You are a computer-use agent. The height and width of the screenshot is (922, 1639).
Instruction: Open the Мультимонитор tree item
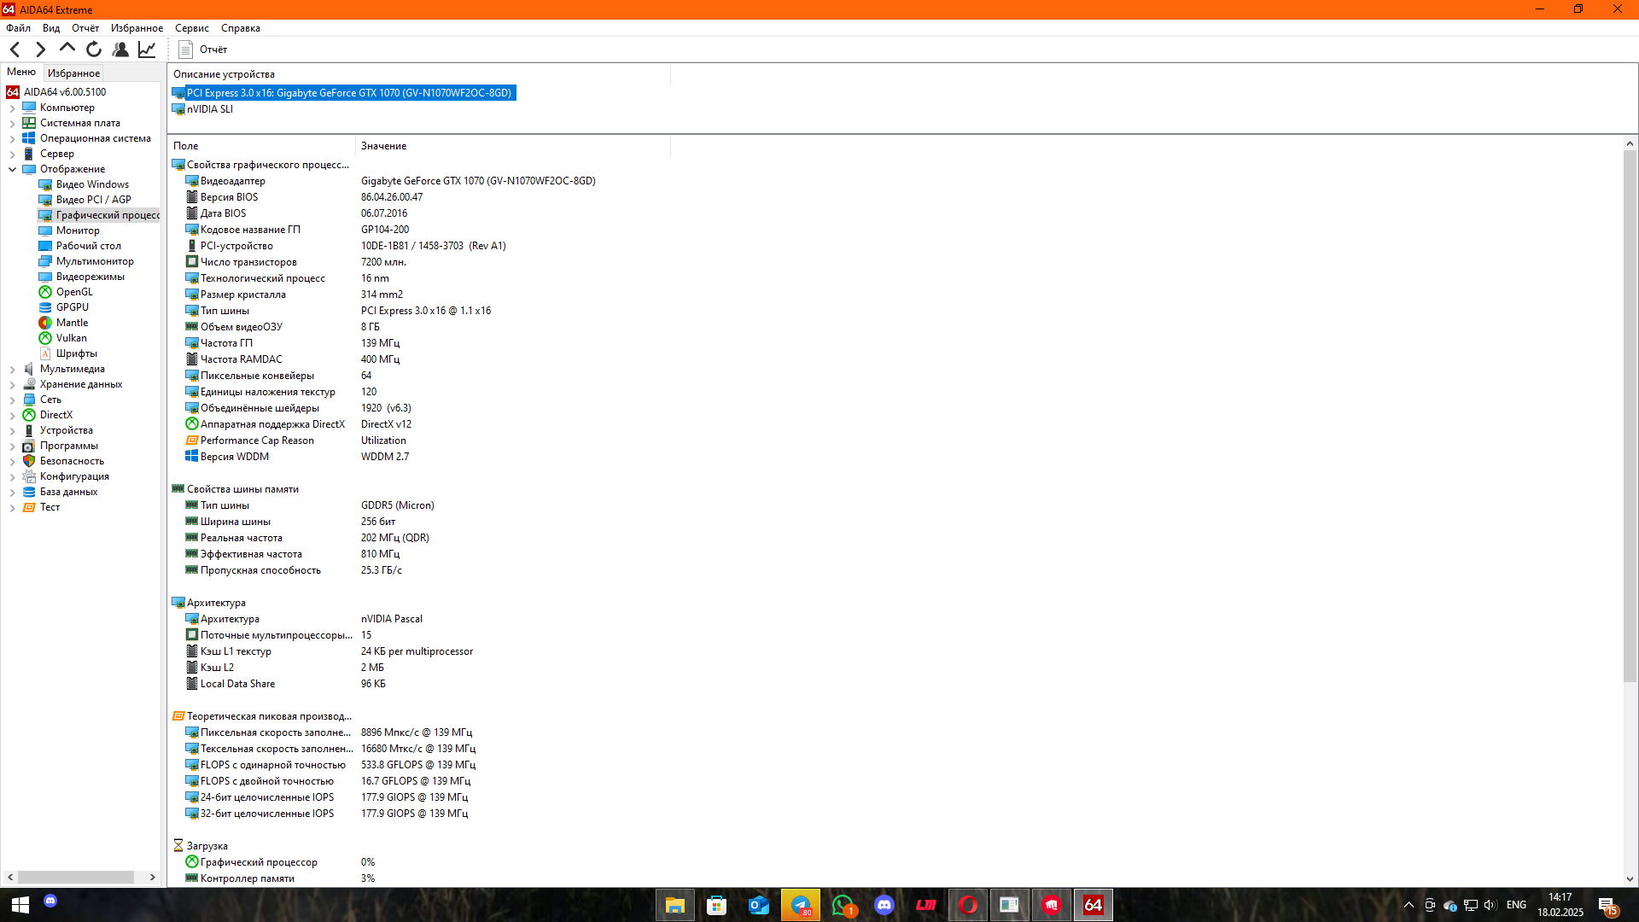pyautogui.click(x=95, y=261)
